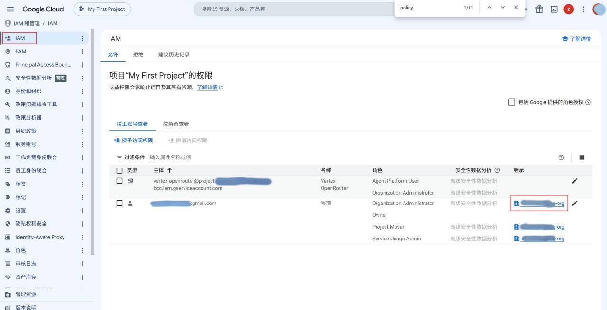The width and height of the screenshot is (607, 310).
Task: Select the gmail.com user row checkbox
Action: 120,203
